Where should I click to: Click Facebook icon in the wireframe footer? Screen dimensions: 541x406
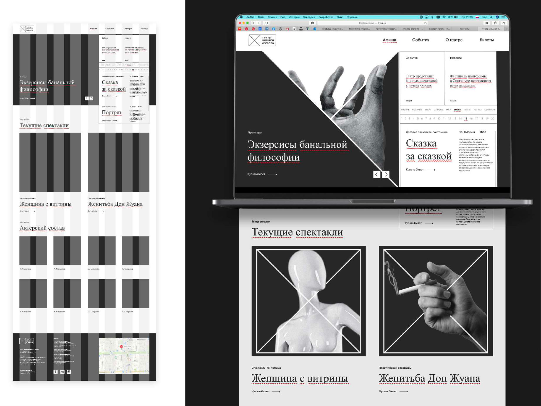(55, 372)
